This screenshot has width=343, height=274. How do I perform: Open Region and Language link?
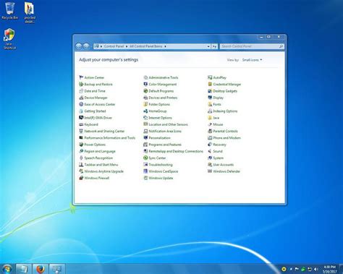[100, 151]
